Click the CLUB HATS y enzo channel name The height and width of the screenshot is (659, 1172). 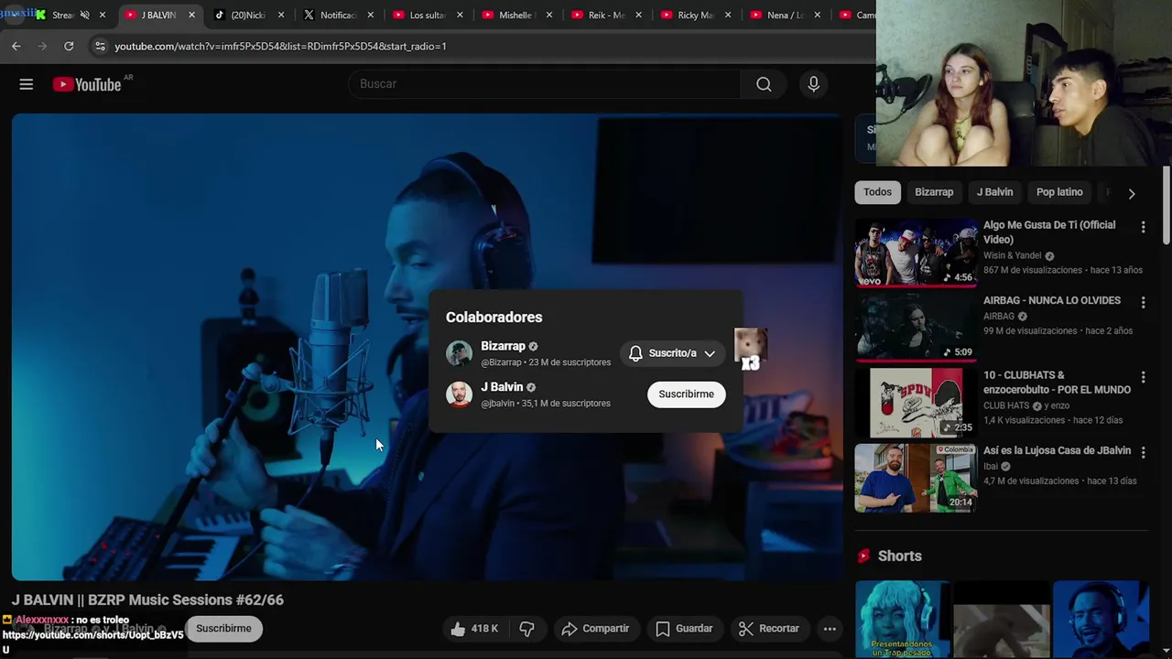point(1025,406)
